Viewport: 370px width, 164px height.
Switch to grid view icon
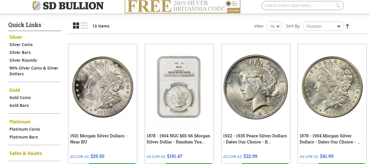click(76, 26)
